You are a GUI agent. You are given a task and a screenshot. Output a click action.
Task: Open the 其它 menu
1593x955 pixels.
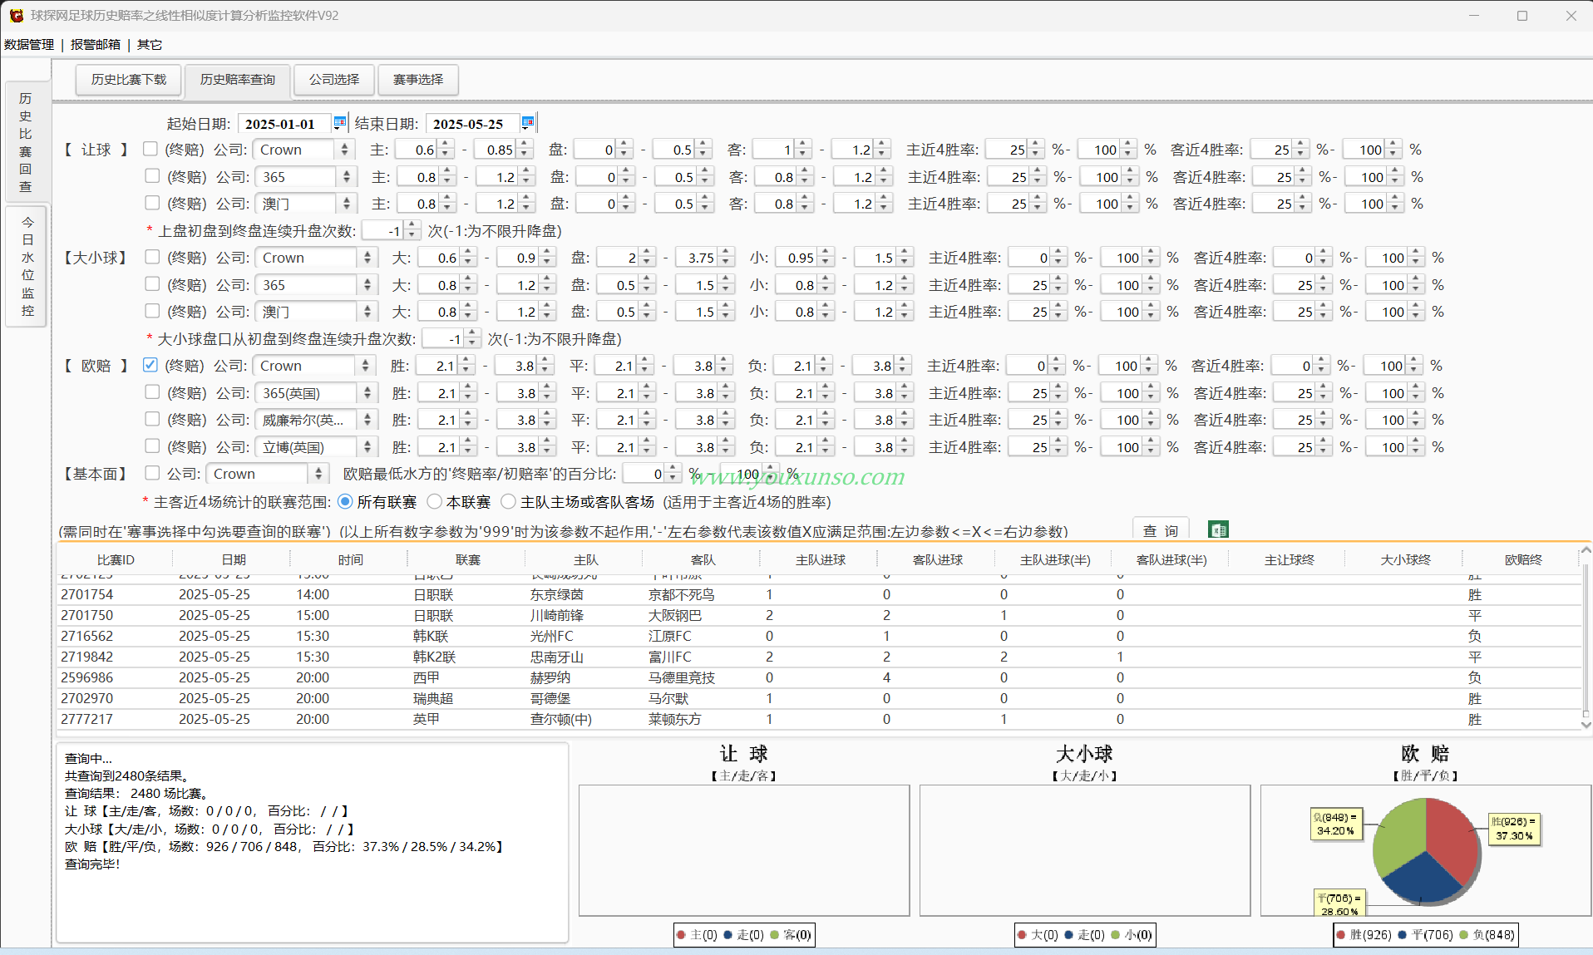150,44
